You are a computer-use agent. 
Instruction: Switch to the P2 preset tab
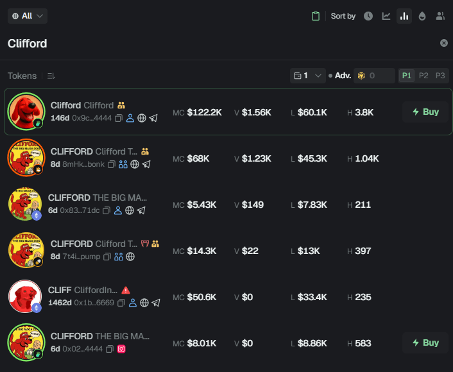pyautogui.click(x=423, y=76)
